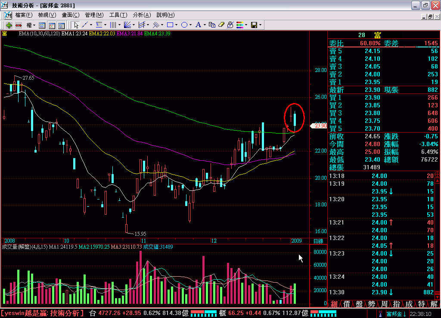
Task: Expand the rectangle tool dropdown arrow
Action: click(x=176, y=25)
